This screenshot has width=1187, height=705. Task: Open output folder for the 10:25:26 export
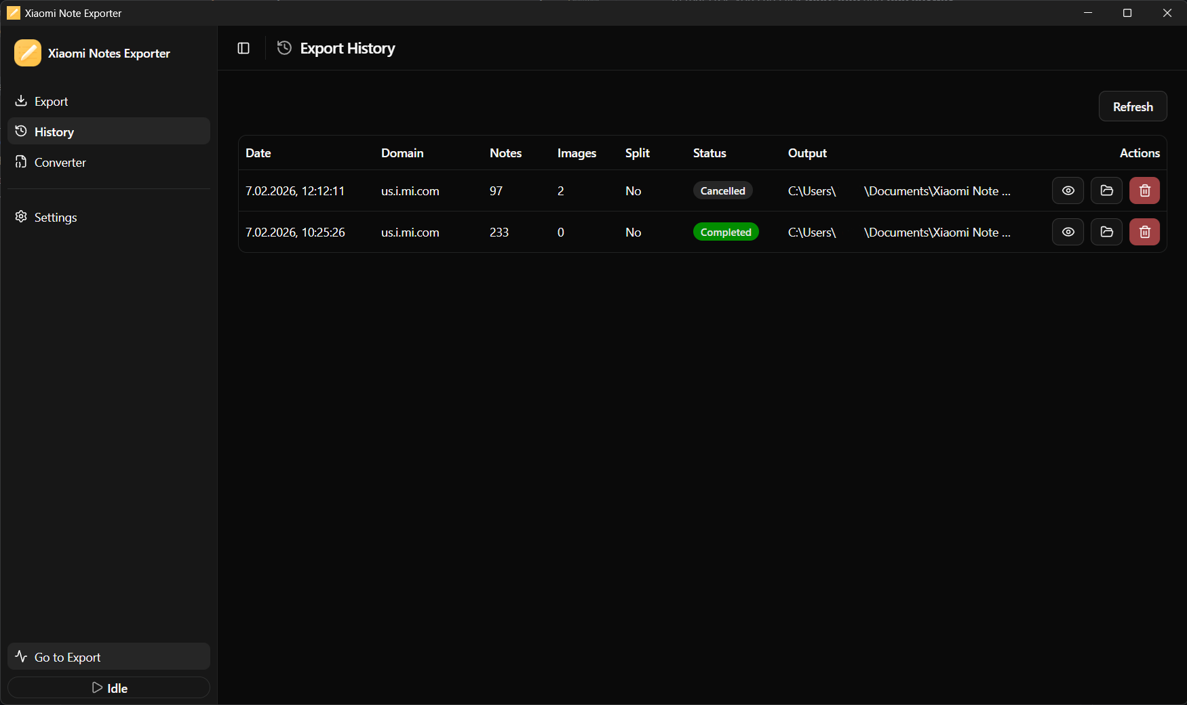coord(1106,232)
